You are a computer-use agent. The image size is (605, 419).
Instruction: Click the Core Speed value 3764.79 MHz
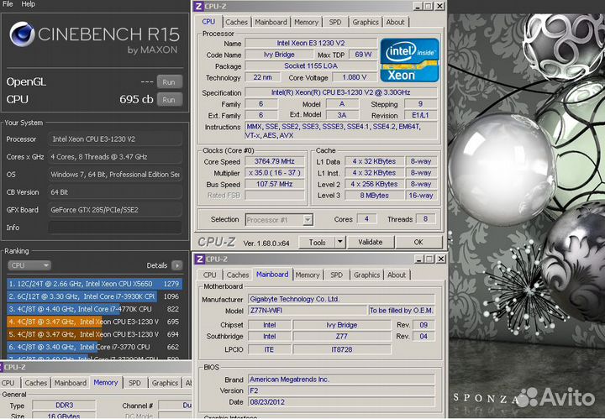pos(274,161)
